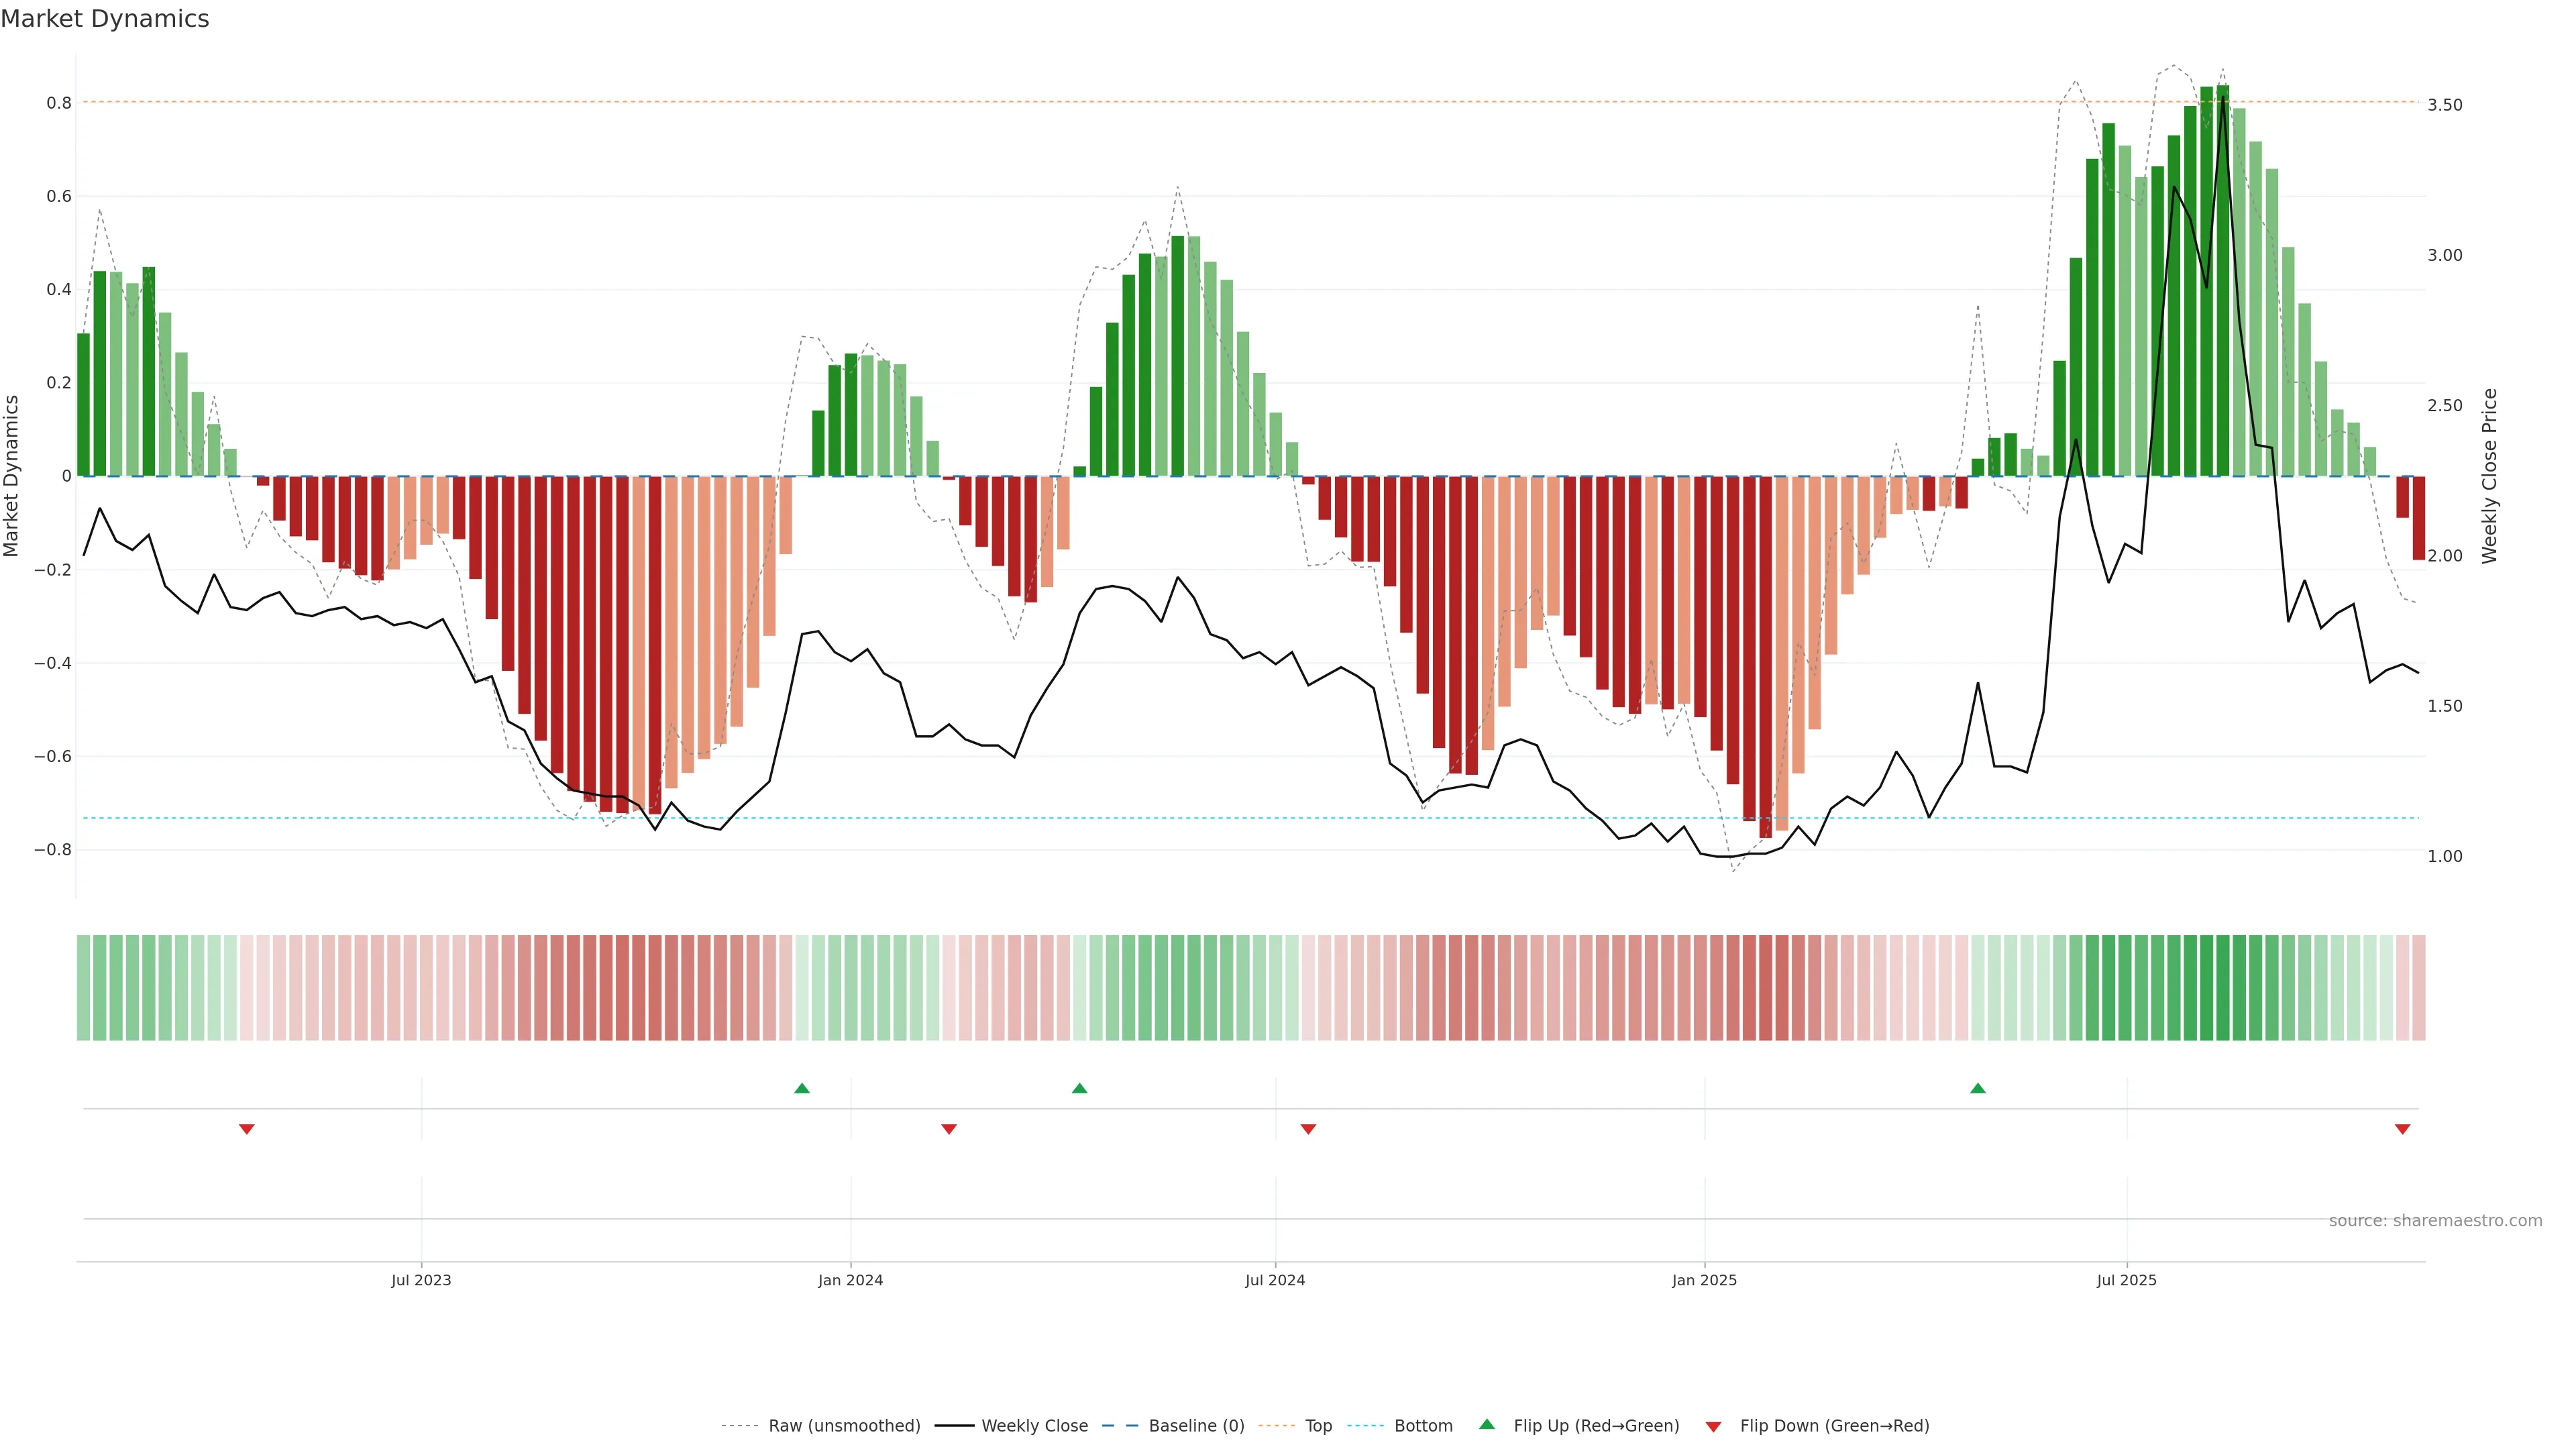Click the rightmost red Flip Down triangle
The image size is (2576, 1449).
pos(2402,1129)
